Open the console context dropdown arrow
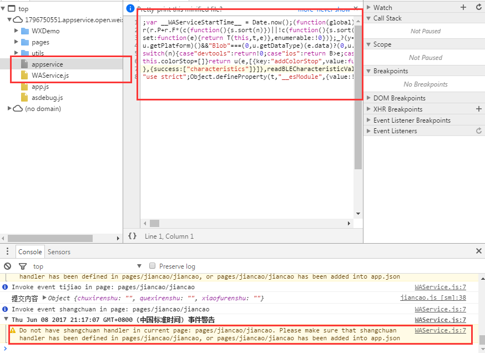The width and height of the screenshot is (485, 353). tap(139, 266)
